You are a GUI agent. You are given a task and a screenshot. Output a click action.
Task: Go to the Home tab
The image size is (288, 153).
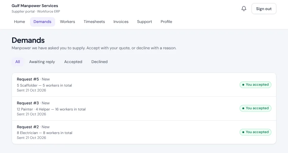click(x=20, y=22)
